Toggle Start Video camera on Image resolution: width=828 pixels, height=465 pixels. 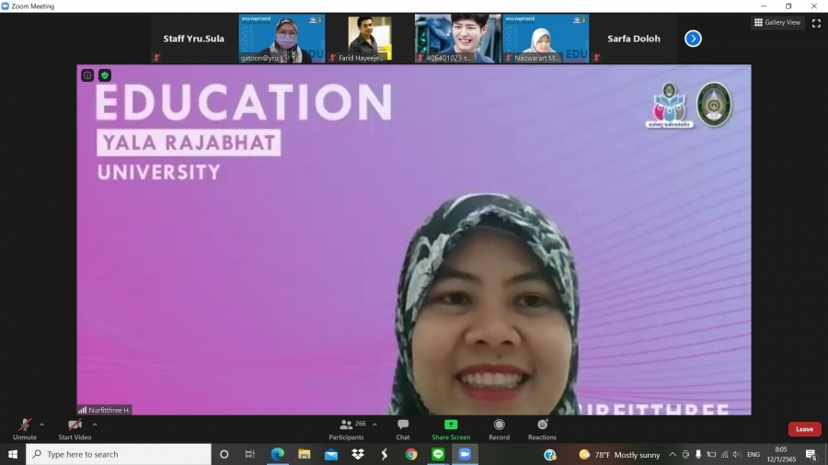click(x=75, y=428)
